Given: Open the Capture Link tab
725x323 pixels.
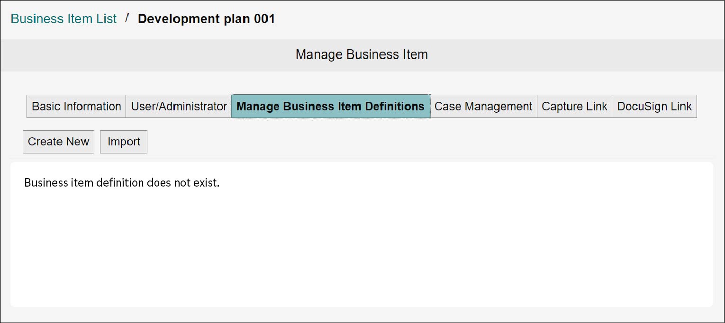Looking at the screenshot, I should coord(574,107).
